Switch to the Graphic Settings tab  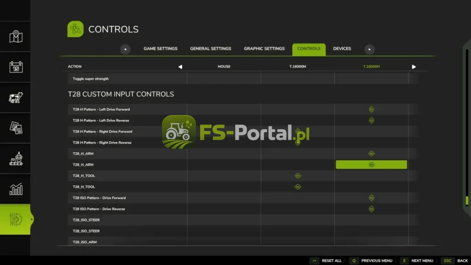coord(264,49)
